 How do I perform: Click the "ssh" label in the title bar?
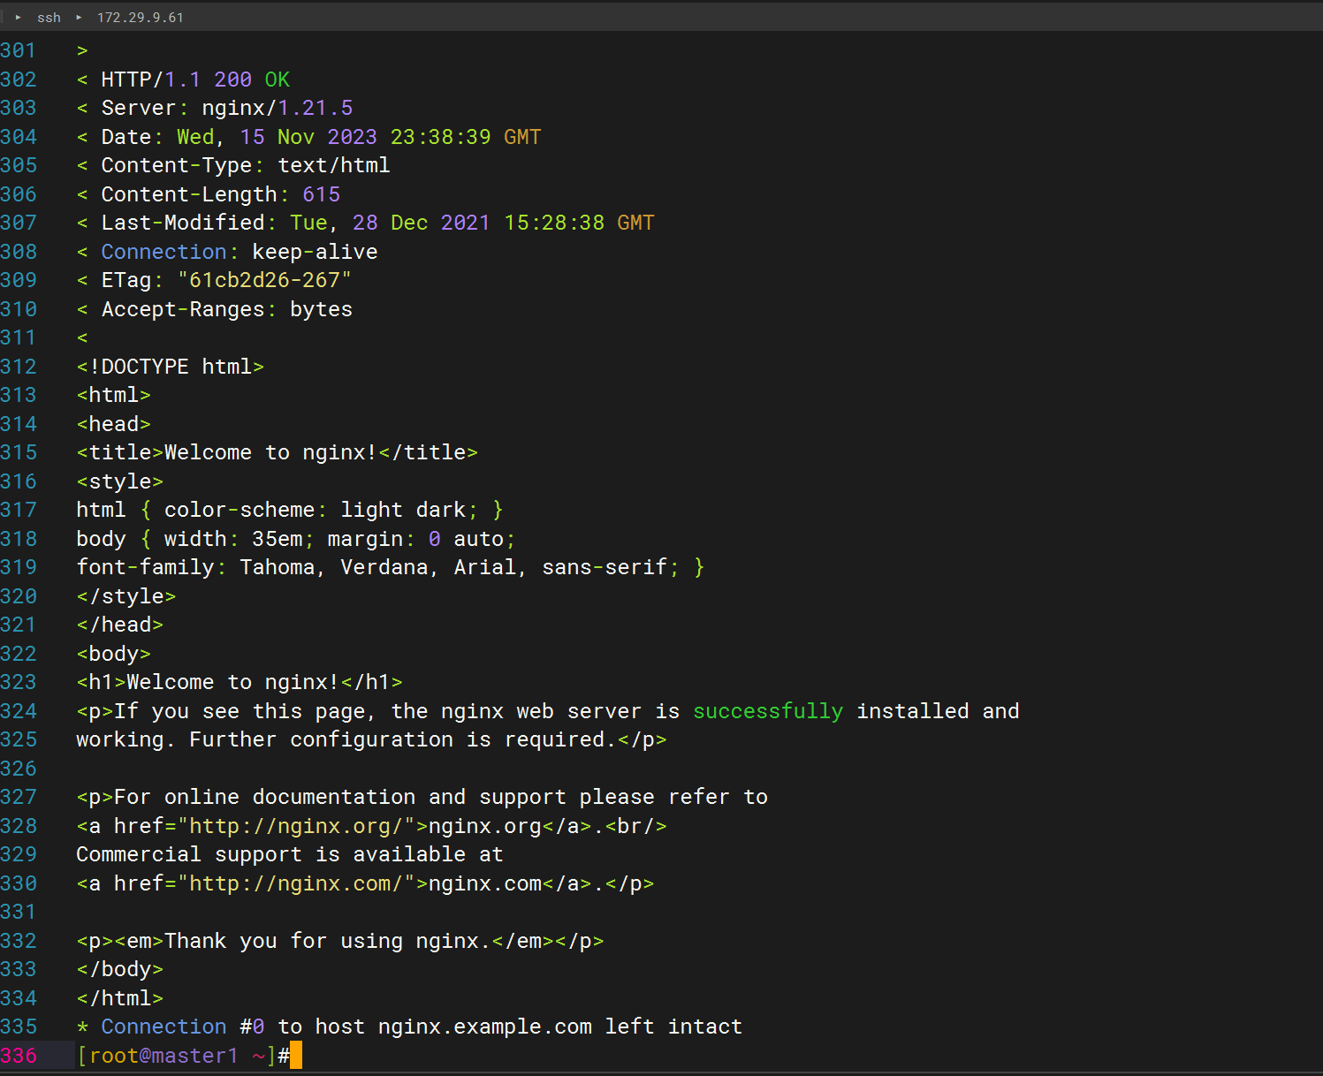(49, 18)
